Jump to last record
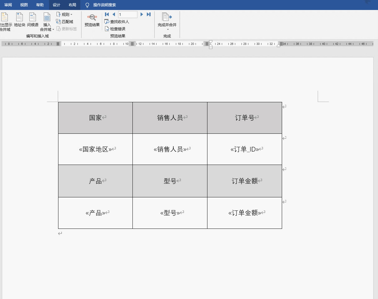 149,14
